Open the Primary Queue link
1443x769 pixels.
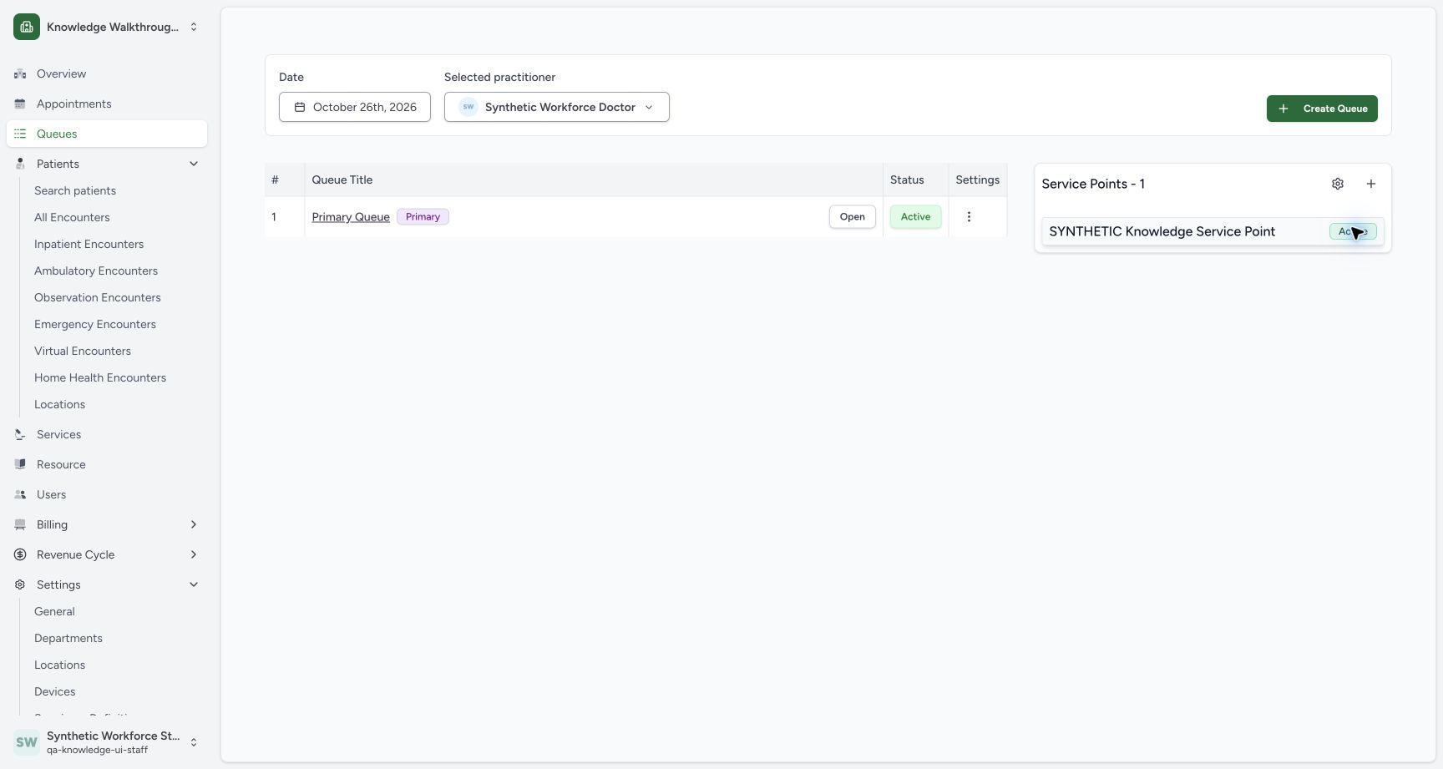[x=351, y=217]
